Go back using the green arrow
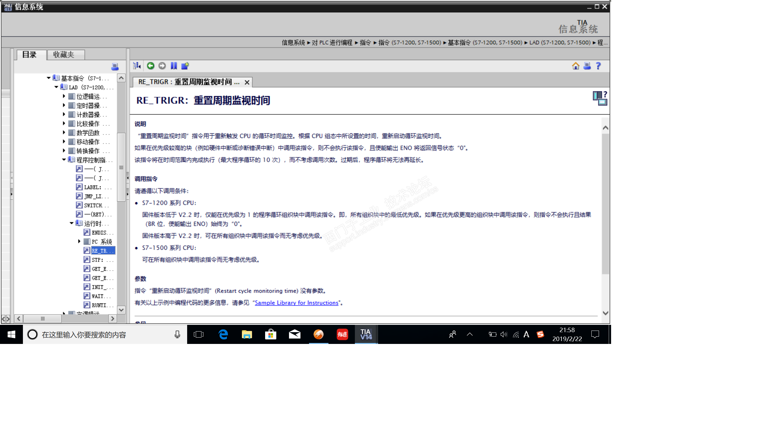Viewport: 761px width, 428px height. coord(151,66)
